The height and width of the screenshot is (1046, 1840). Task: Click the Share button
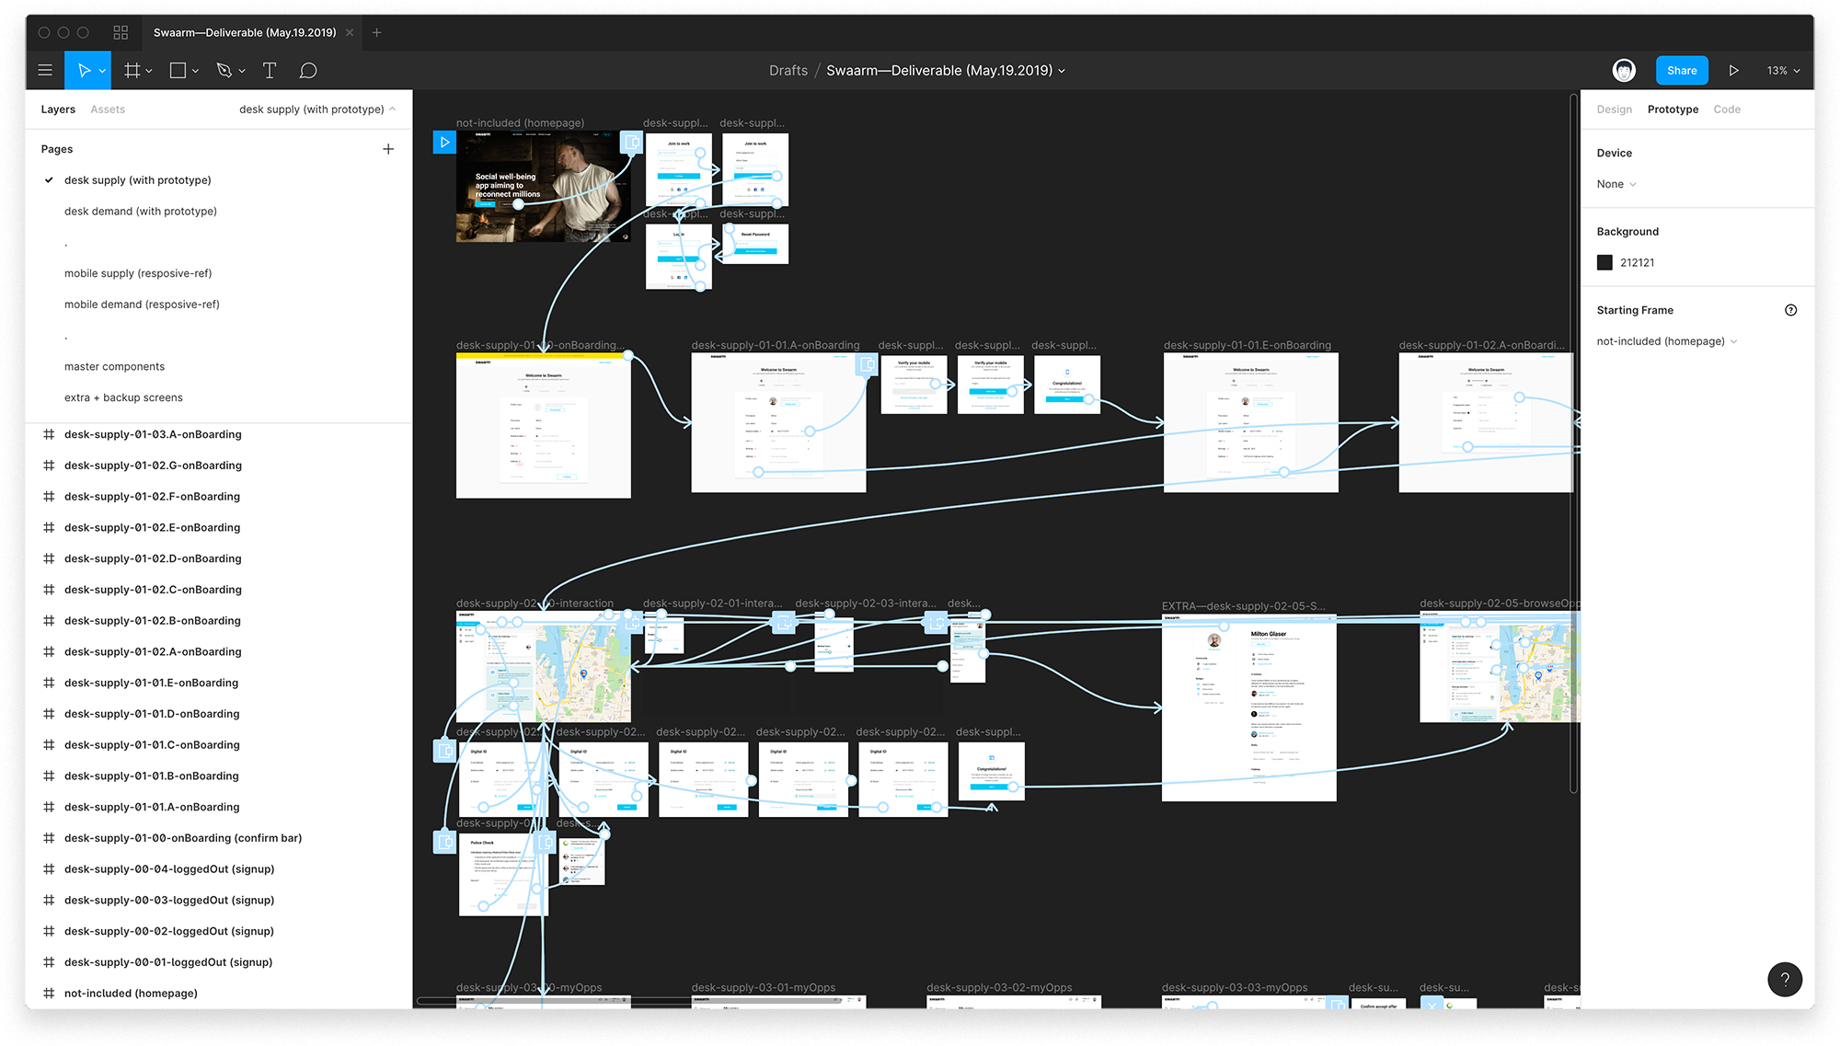coord(1682,70)
